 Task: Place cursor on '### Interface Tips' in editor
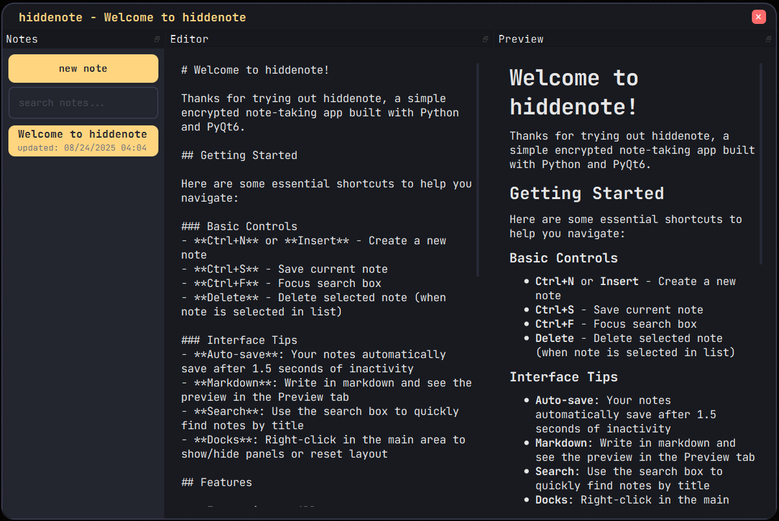[x=239, y=340]
